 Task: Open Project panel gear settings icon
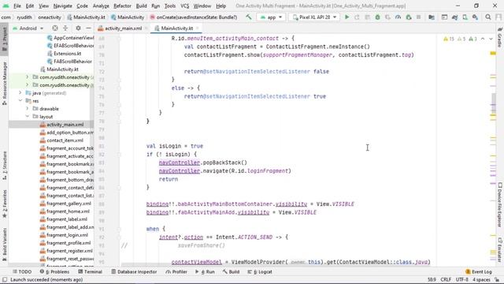pyautogui.click(x=78, y=28)
